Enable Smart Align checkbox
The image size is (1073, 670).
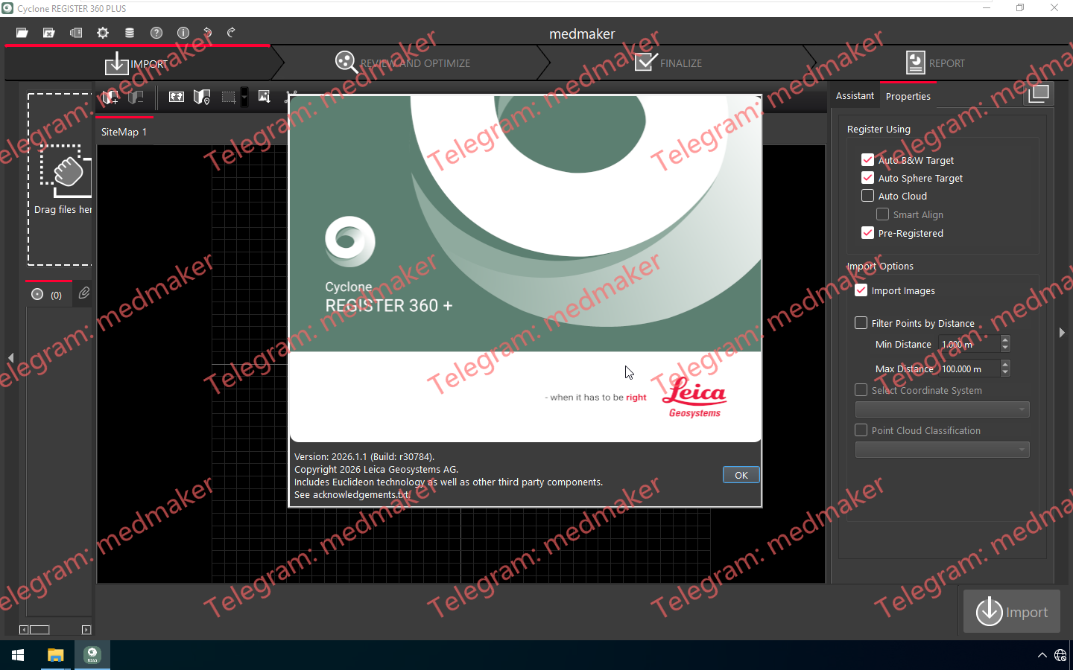point(882,214)
